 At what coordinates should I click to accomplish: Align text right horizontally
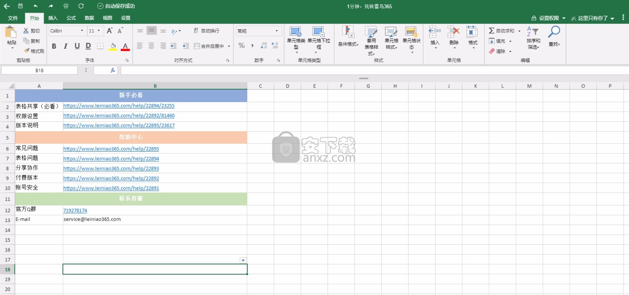(x=163, y=46)
